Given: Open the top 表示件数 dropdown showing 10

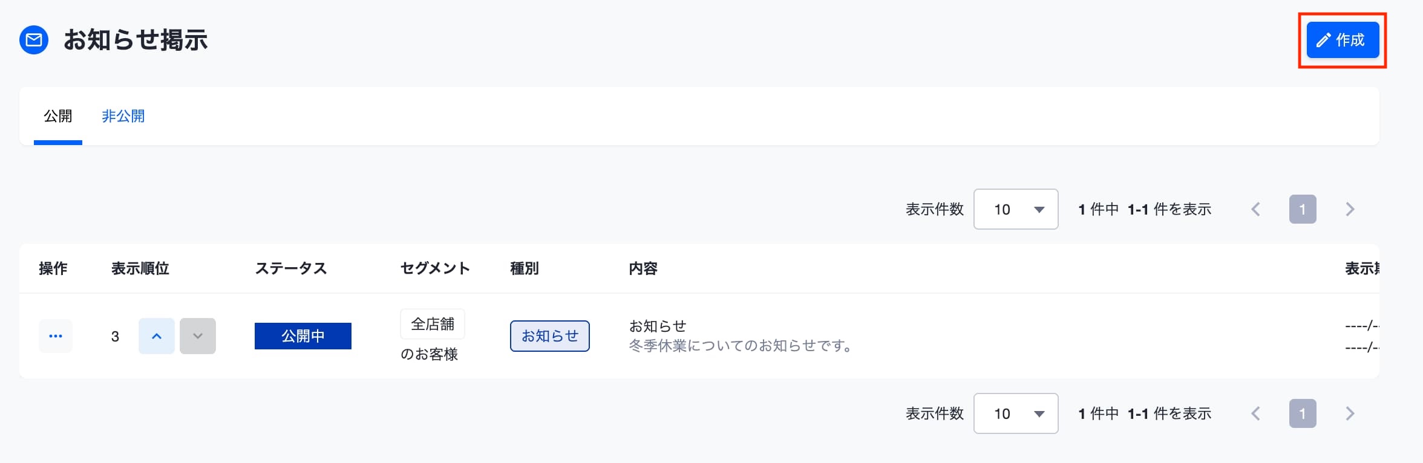Looking at the screenshot, I should point(1016,209).
